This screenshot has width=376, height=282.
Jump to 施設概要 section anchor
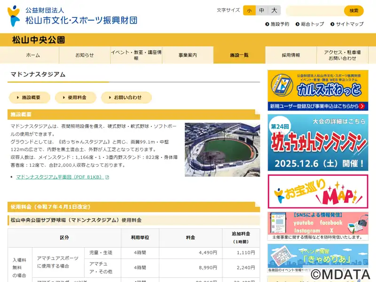click(x=29, y=98)
